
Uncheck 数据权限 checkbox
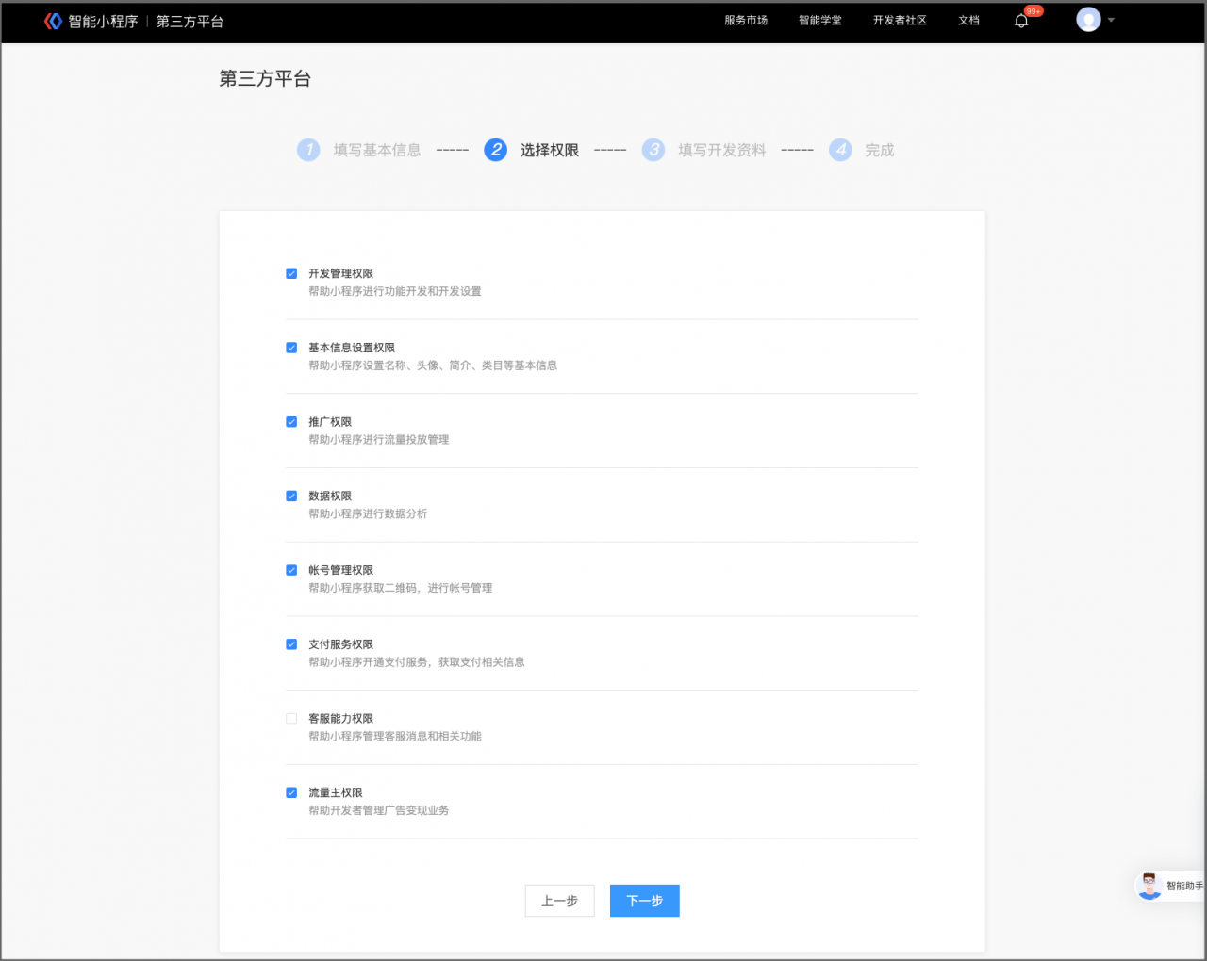pyautogui.click(x=291, y=496)
